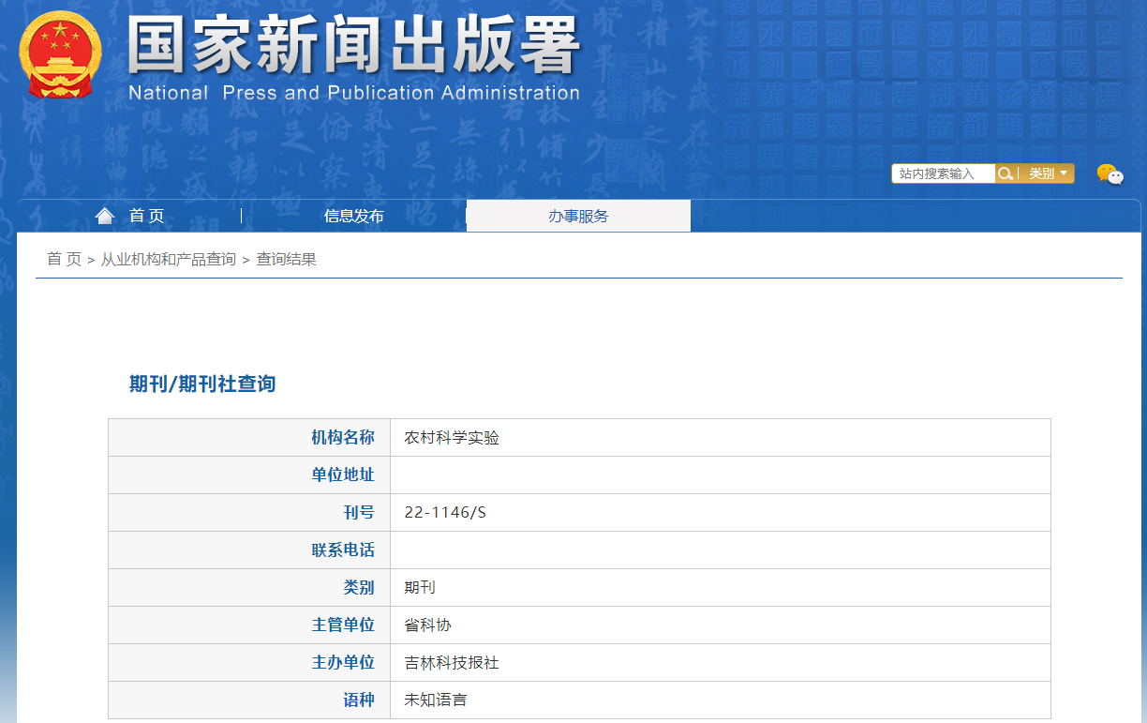Click the search magnifier icon
This screenshot has height=723, width=1147.
[x=1005, y=173]
